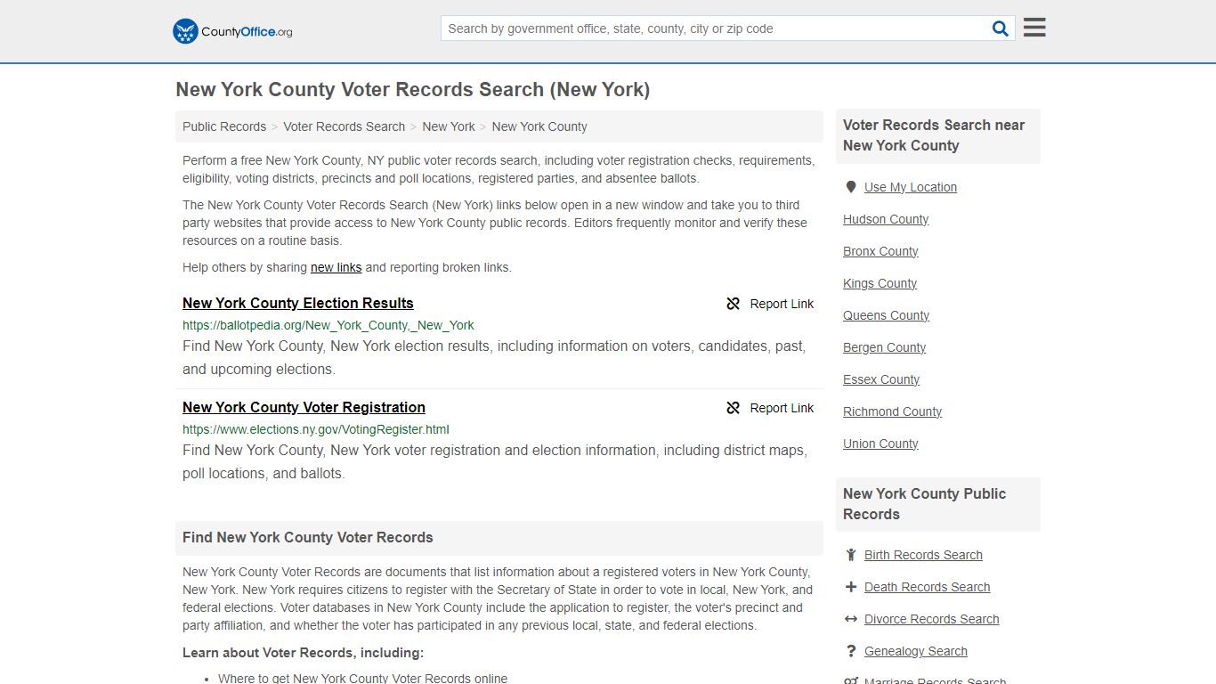Screen dimensions: 1216x684
Task: Open Hudson County voter records
Action: pos(886,219)
